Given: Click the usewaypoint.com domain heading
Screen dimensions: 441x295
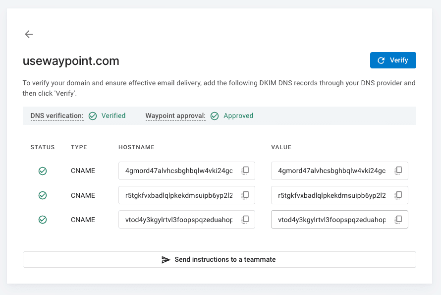Looking at the screenshot, I should (x=71, y=61).
